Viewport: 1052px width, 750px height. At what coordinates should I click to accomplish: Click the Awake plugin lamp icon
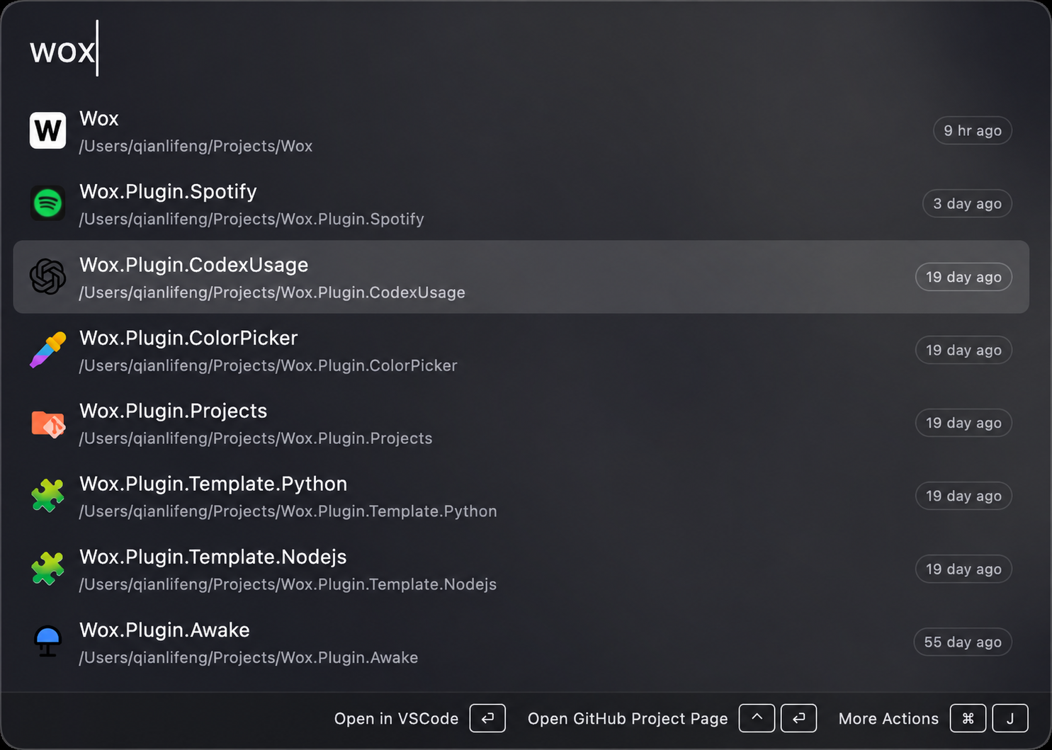click(47, 642)
